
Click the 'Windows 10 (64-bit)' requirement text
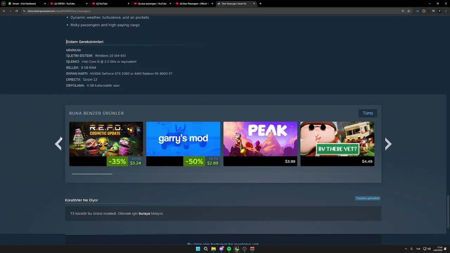110,56
